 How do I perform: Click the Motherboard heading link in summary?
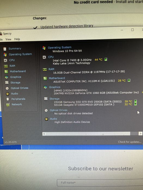(x=57, y=78)
